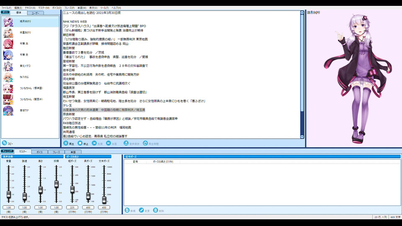Click the line "NHK NEWS WEB"
Screen dimensions: 402x226
pyautogui.click(x=75, y=21)
